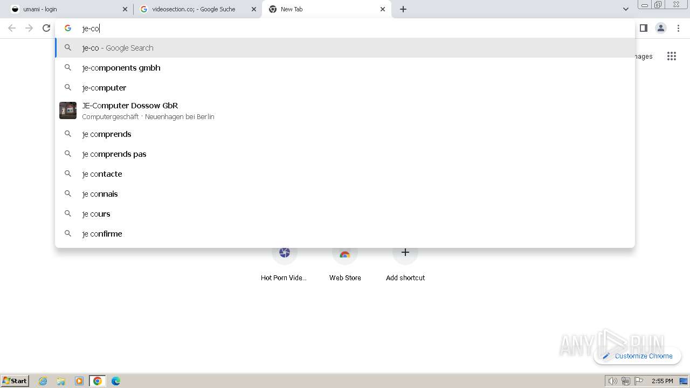
Task: Launch Internet Explorer from the taskbar
Action: tap(43, 381)
